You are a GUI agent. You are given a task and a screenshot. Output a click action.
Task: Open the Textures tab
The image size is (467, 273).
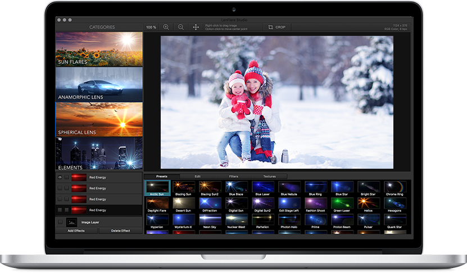(x=270, y=177)
